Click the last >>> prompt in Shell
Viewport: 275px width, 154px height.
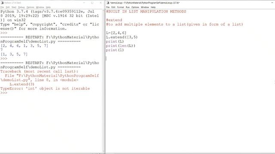(4, 93)
